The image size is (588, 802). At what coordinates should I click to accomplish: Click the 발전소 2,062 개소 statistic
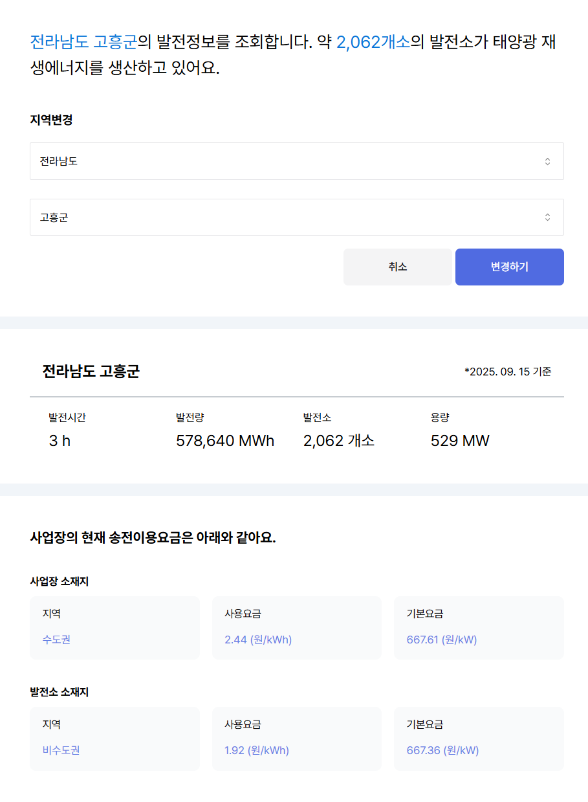pyautogui.click(x=338, y=430)
